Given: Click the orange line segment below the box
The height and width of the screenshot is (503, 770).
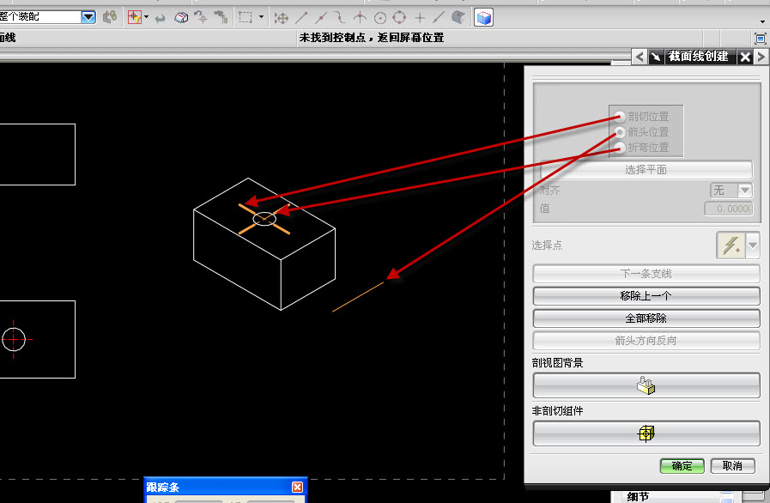Looking at the screenshot, I should click(358, 297).
